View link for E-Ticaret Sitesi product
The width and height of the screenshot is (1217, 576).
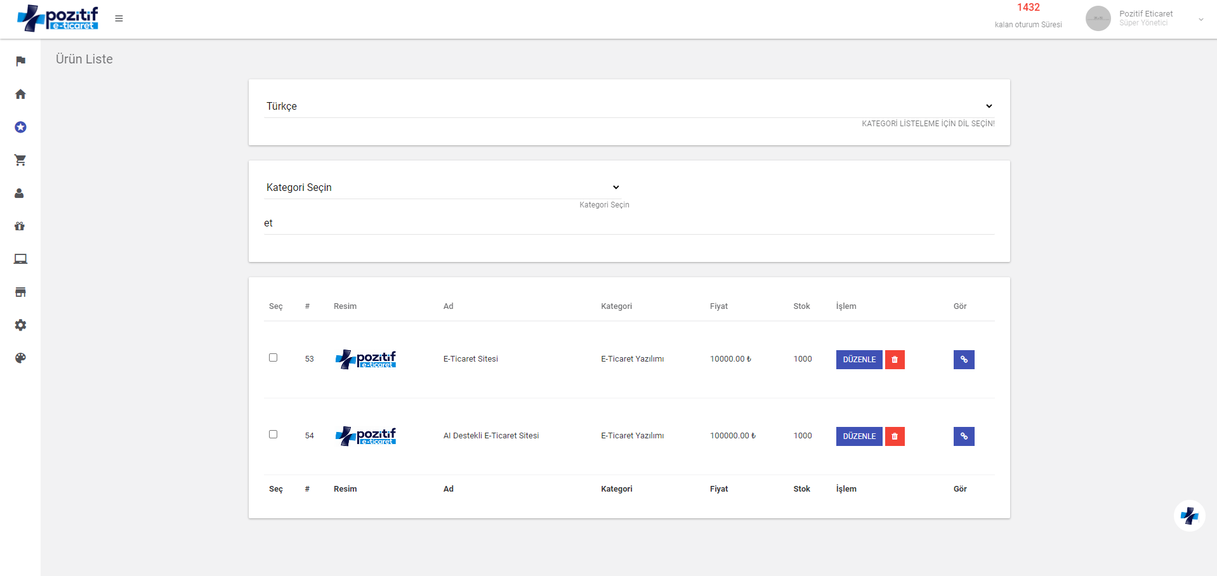pos(963,360)
